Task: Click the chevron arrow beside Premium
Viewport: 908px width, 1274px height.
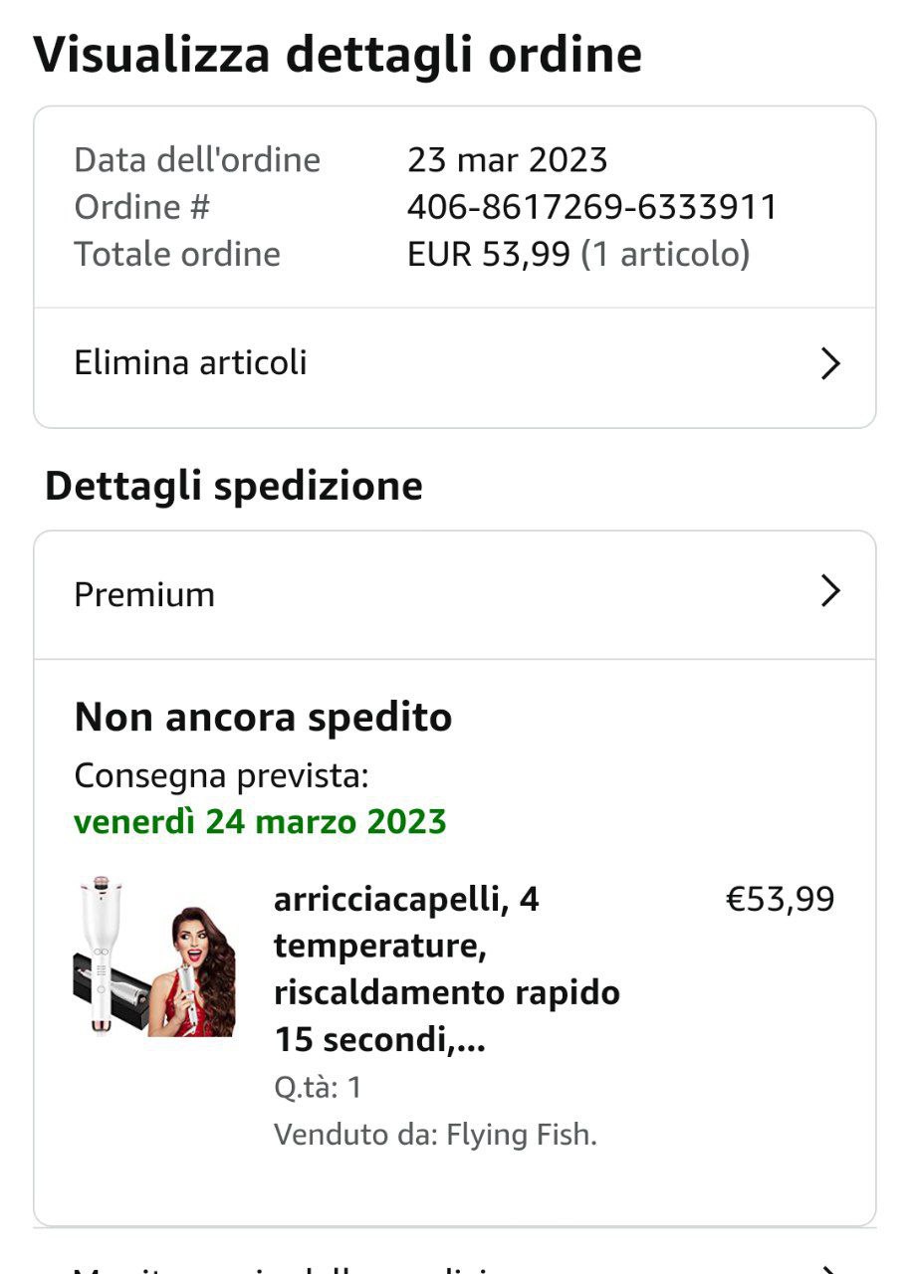Action: point(830,592)
